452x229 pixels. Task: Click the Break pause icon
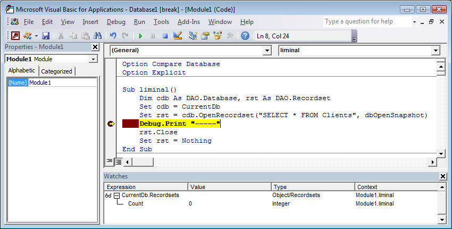(153, 36)
